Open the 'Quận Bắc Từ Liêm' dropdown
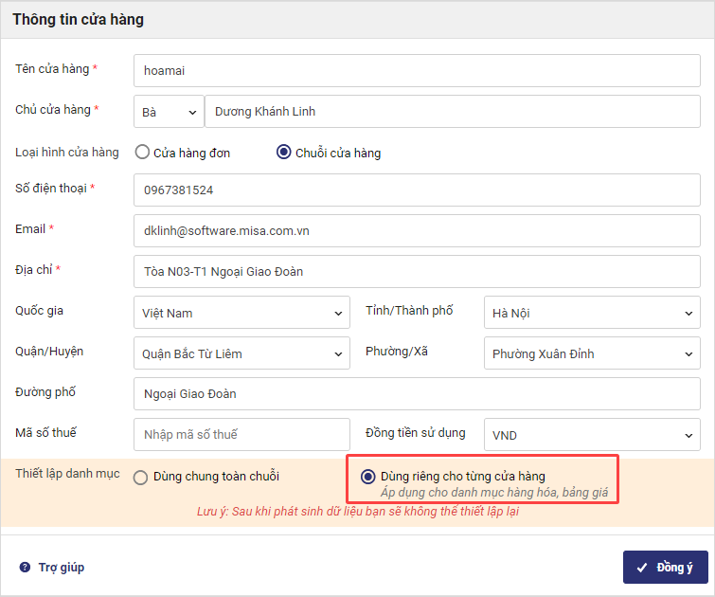The height and width of the screenshot is (597, 715). [241, 353]
